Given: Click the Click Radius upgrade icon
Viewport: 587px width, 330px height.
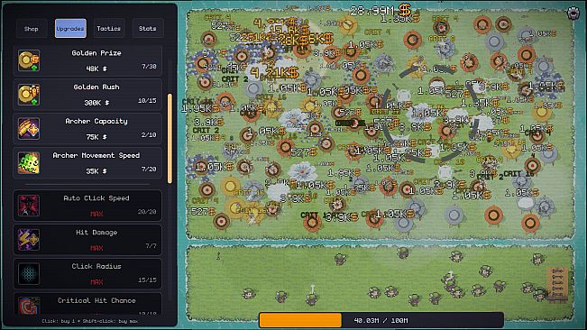Looking at the screenshot, I should [x=29, y=274].
